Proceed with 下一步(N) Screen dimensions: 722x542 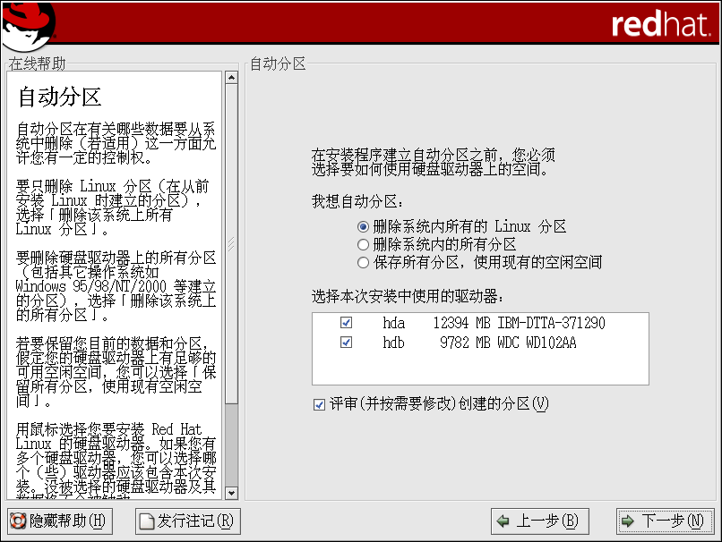click(665, 521)
